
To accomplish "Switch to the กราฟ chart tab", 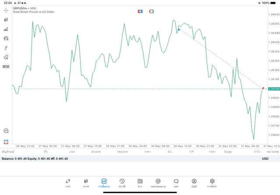I will pyautogui.click(x=86, y=183).
